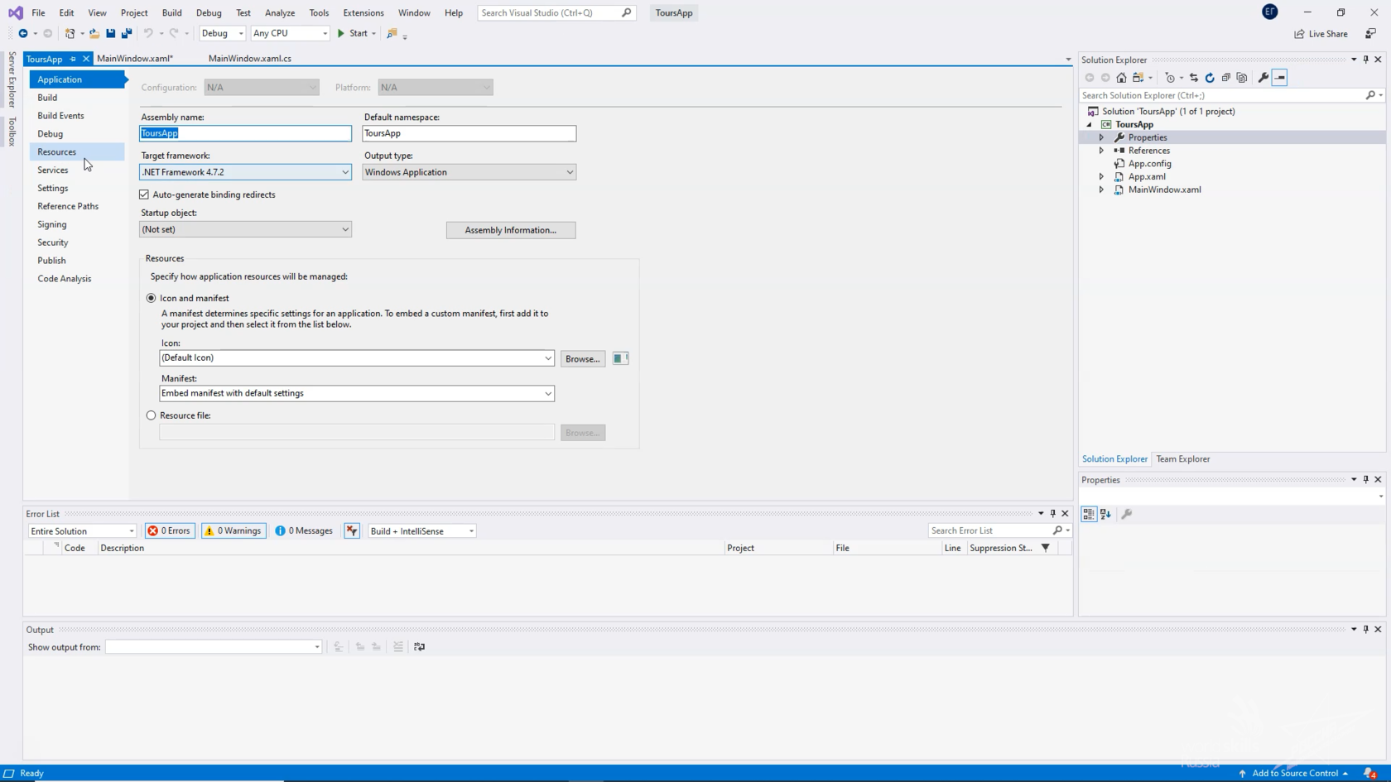The width and height of the screenshot is (1391, 782).
Task: Click the Live Share button
Action: tap(1321, 34)
